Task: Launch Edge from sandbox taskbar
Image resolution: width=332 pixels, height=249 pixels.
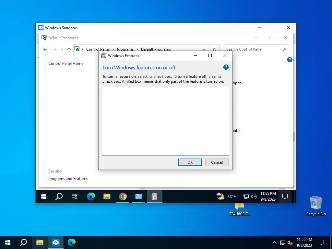Action: pos(91,196)
